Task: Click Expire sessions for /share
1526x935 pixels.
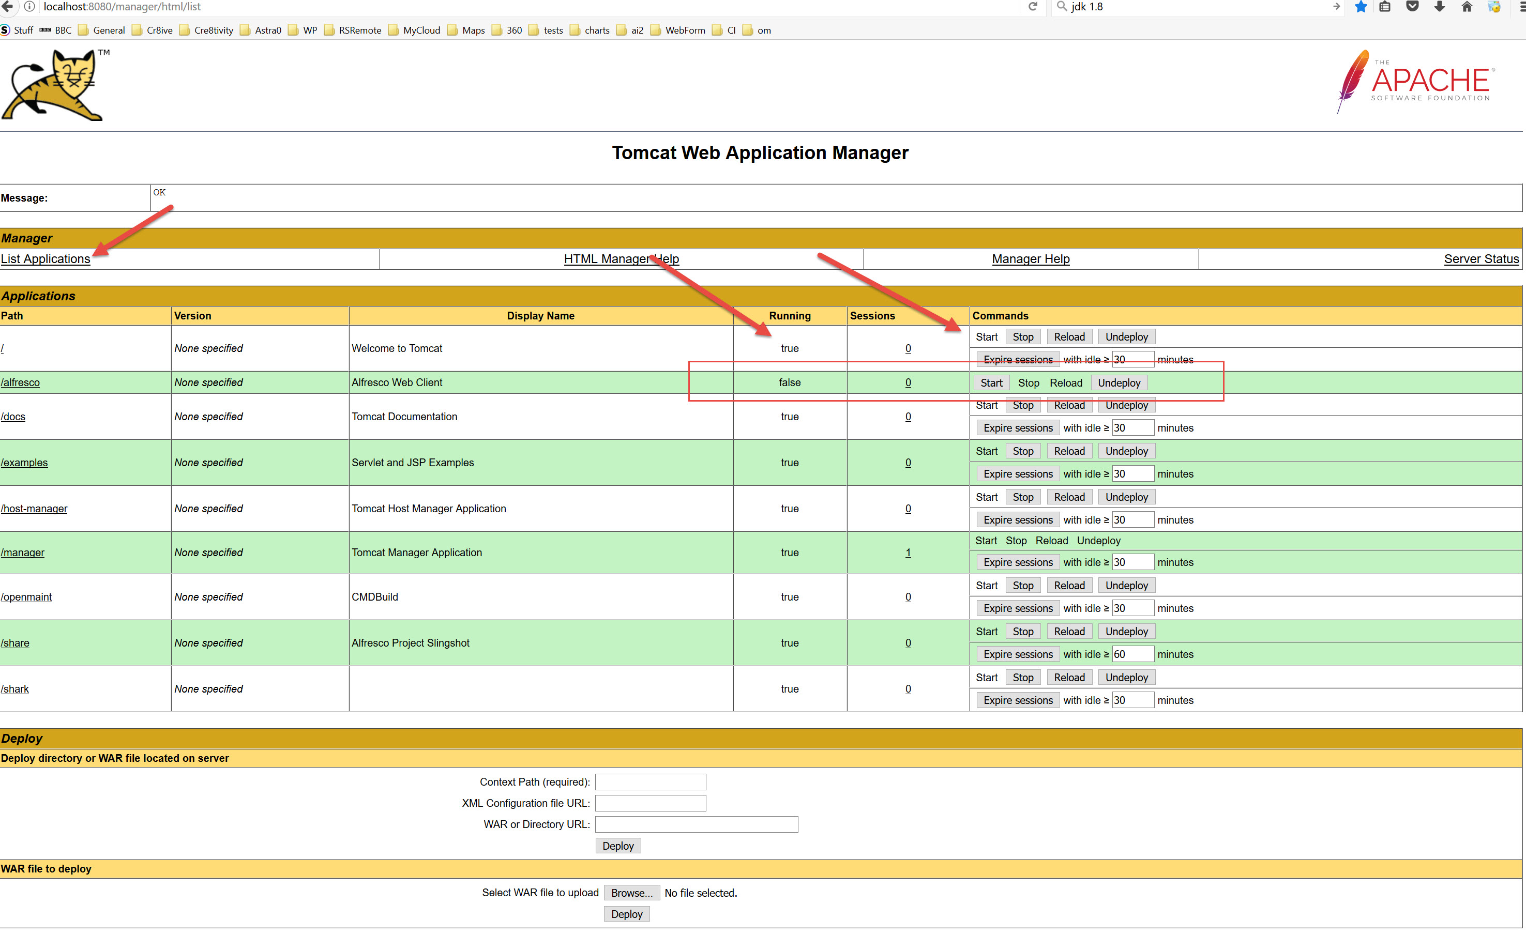Action: pos(1018,654)
